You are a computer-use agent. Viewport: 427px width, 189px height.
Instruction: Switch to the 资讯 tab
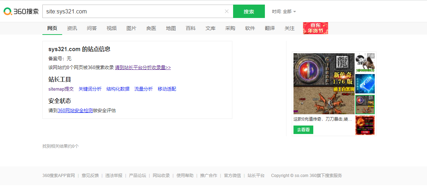pyautogui.click(x=72, y=28)
